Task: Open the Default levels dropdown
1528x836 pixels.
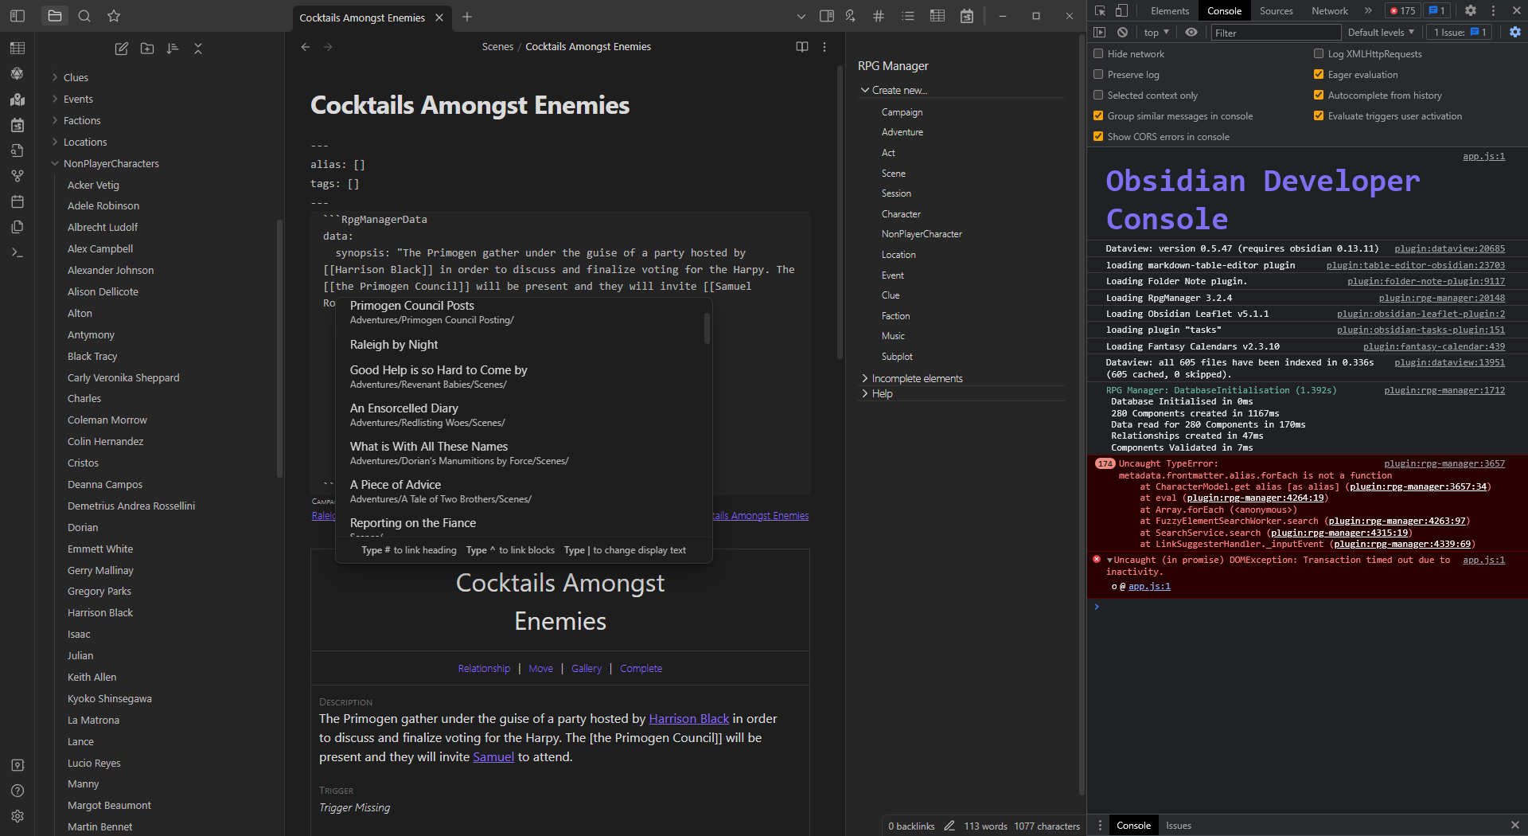Action: coord(1381,33)
